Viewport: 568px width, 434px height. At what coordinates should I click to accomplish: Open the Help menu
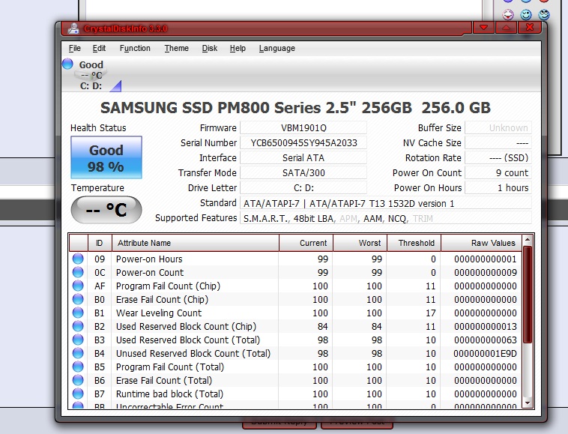pyautogui.click(x=238, y=48)
